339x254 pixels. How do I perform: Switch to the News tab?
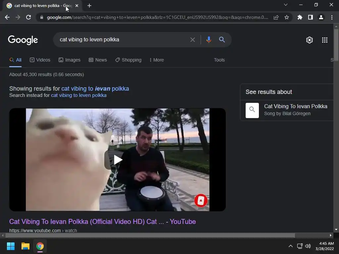(x=98, y=60)
